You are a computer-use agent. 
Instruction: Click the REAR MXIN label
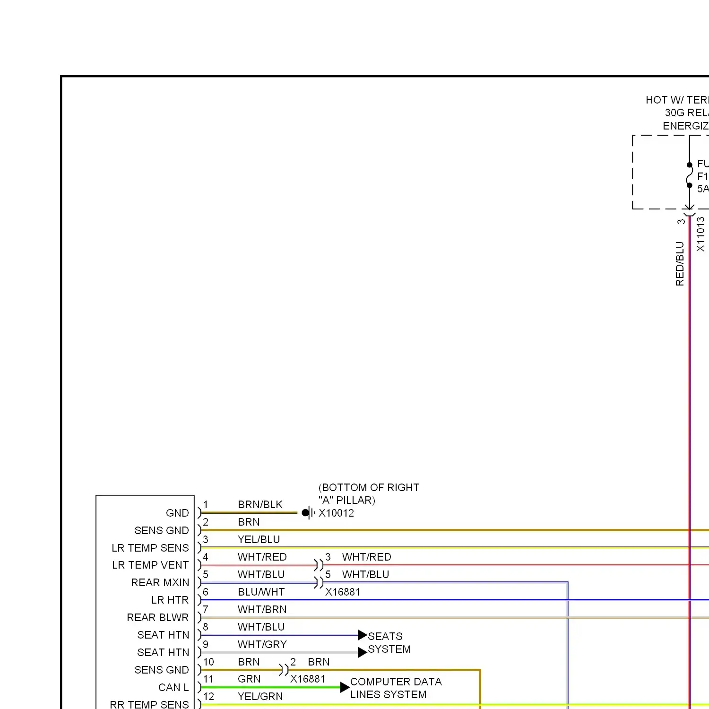tap(160, 582)
